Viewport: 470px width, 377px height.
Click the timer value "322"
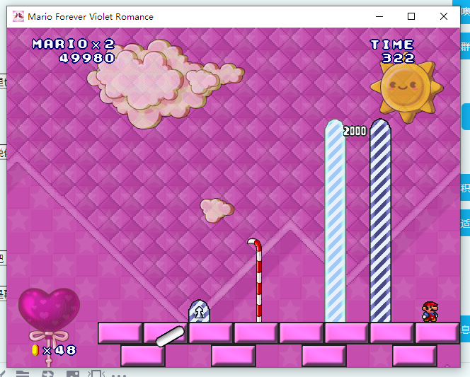[398, 58]
